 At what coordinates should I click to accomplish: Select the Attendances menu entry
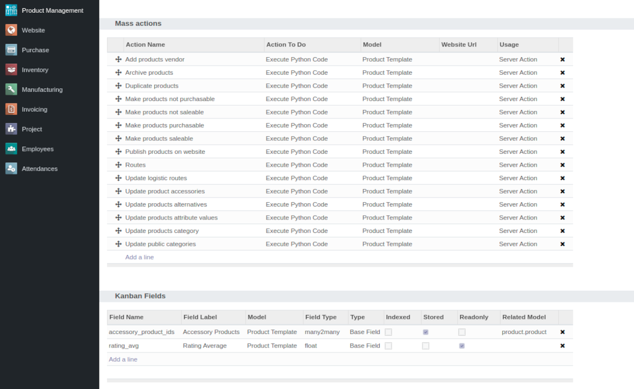40,169
